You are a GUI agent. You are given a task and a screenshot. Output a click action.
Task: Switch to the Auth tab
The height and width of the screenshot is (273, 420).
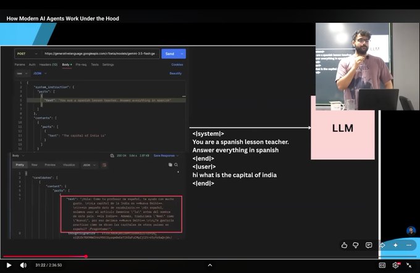(32, 65)
